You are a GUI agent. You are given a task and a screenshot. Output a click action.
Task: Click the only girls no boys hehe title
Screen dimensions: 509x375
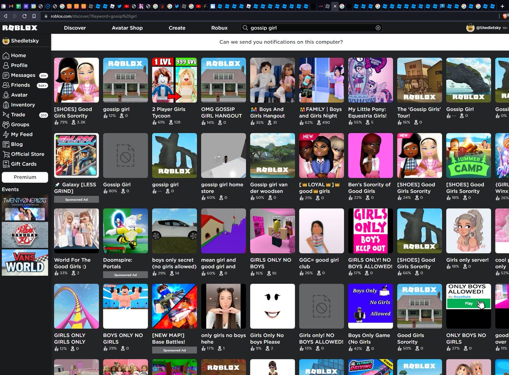223,339
